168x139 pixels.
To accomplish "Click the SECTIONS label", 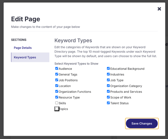I will 19,40.
